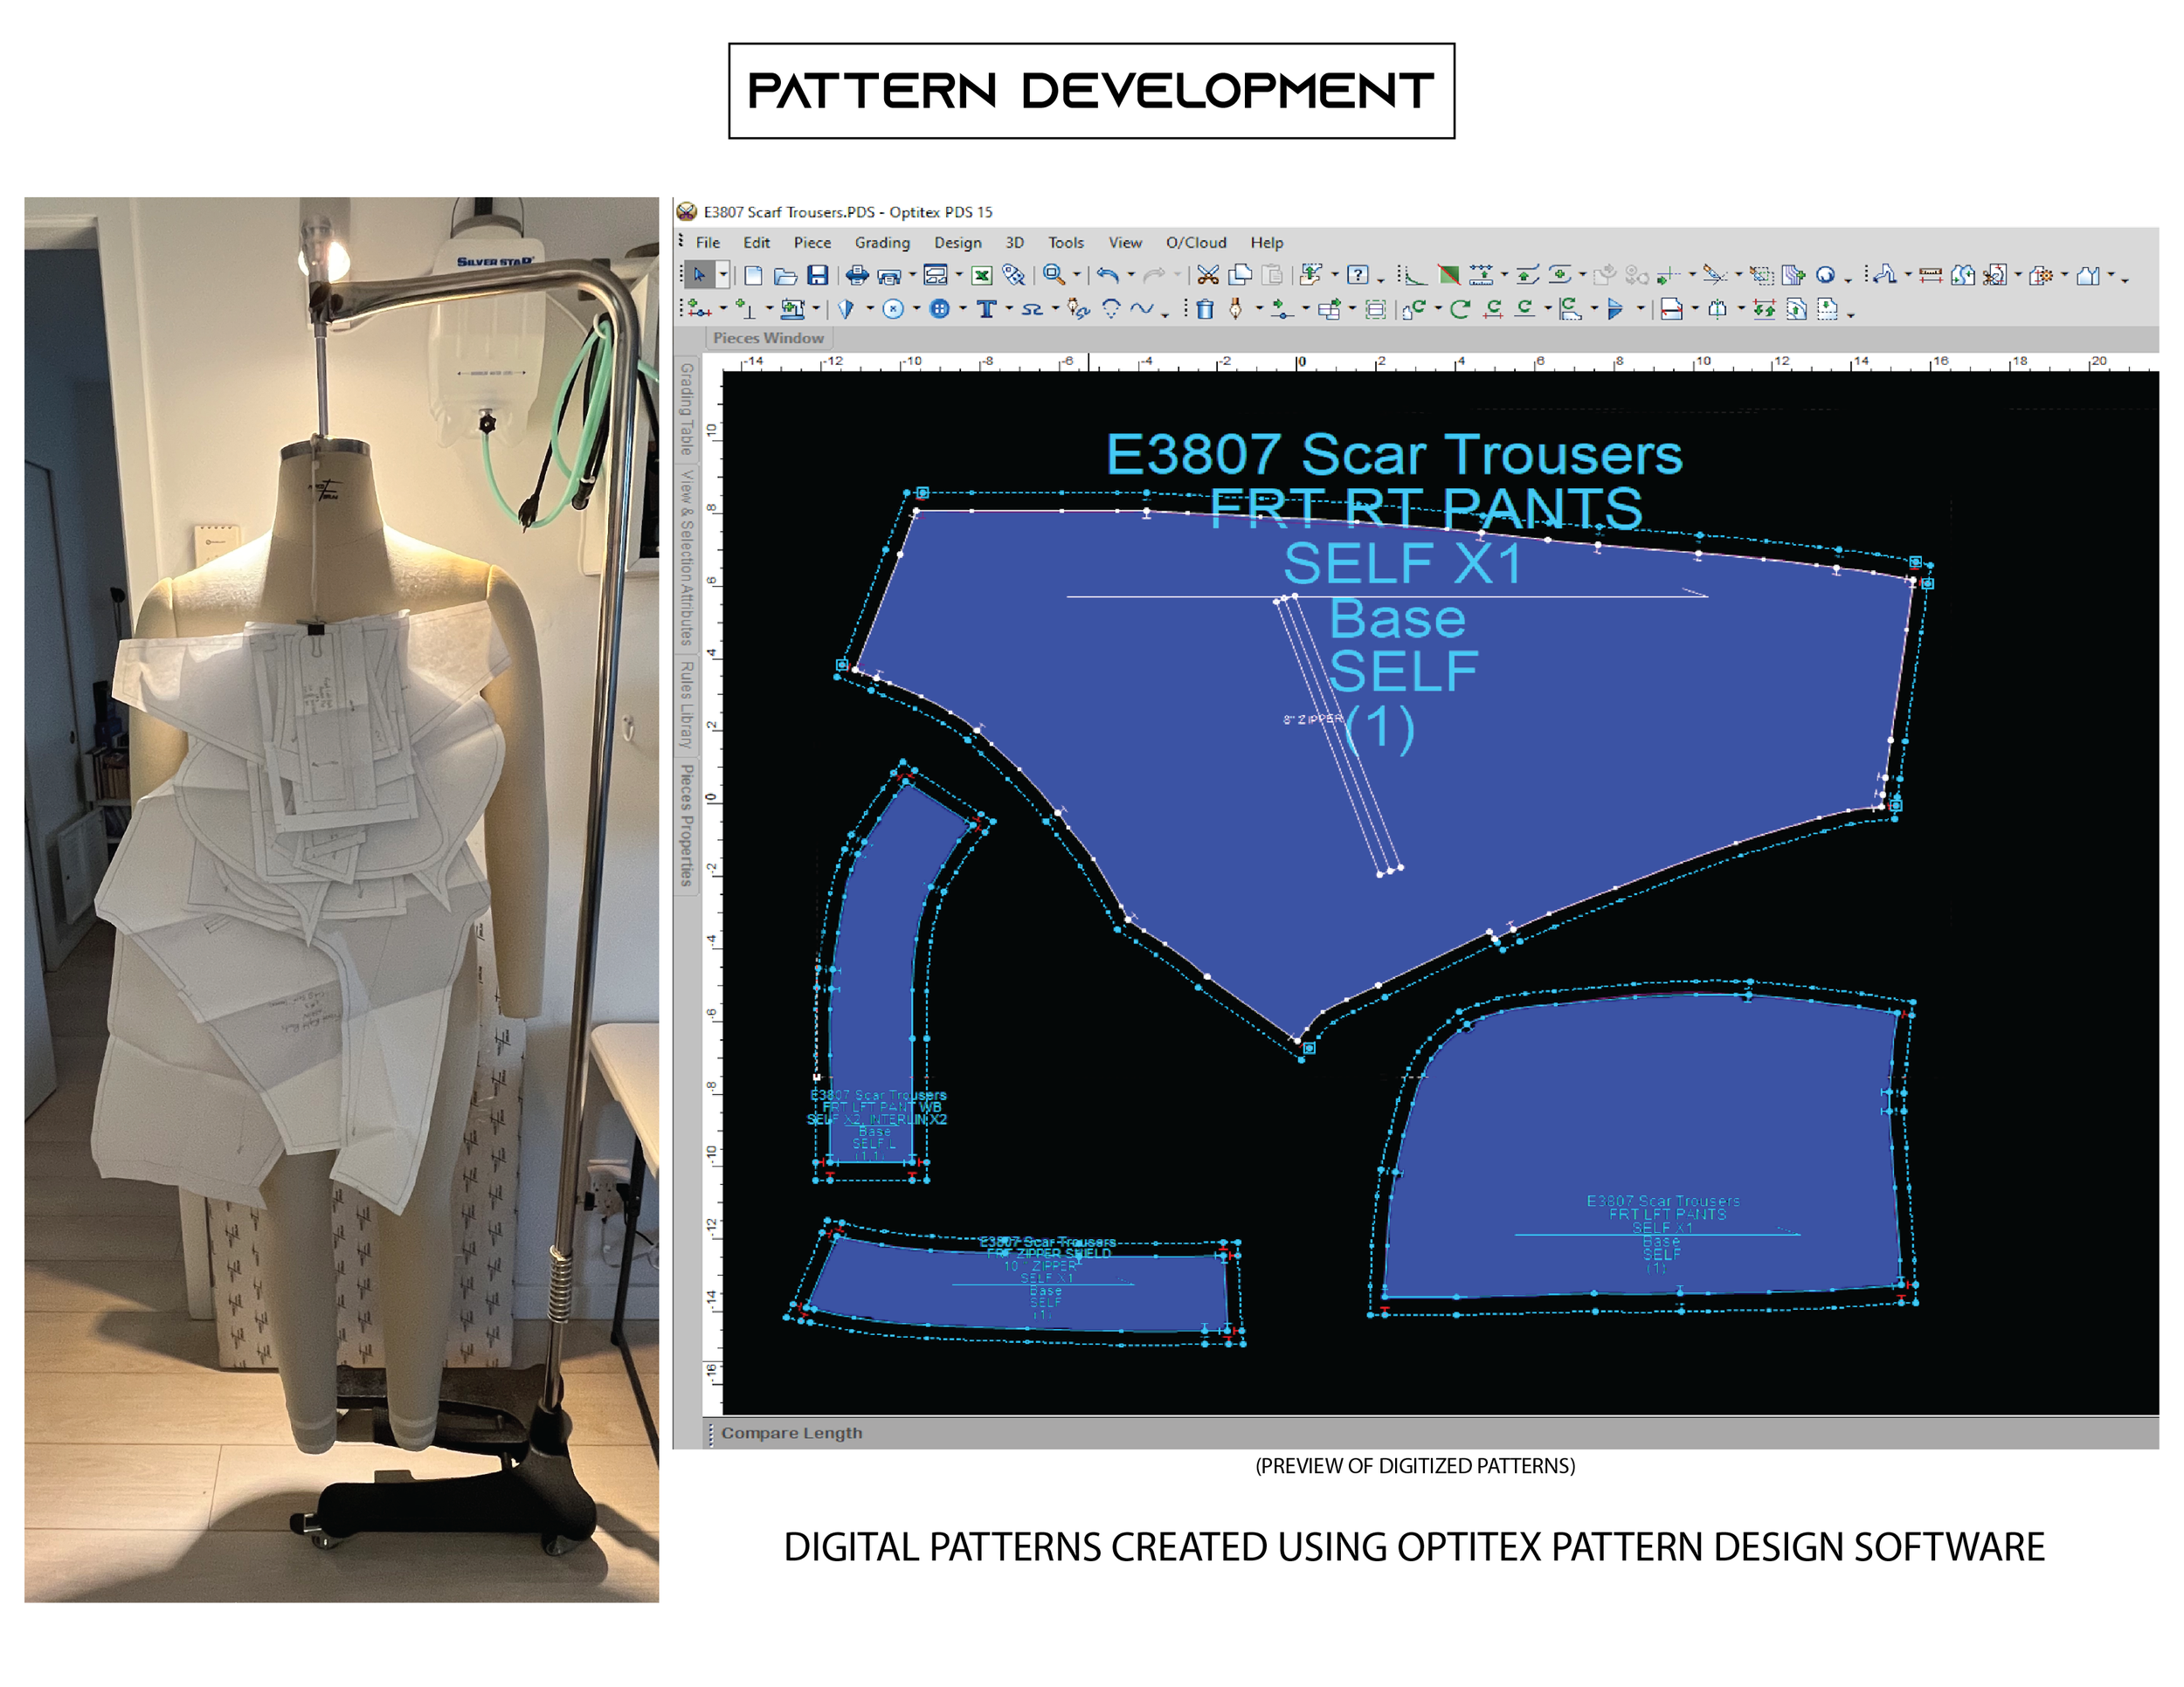Select the Text tool T icon
The image size is (2184, 1687).
tap(986, 309)
